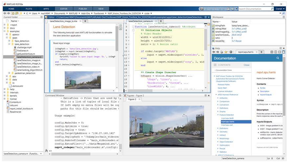Open the Help question mark icon
Screen dimensions: 288x163
pyautogui.click(x=233, y=9)
